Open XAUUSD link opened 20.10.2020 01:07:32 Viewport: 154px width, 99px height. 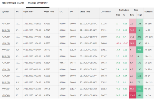pyautogui.click(x=6, y=89)
